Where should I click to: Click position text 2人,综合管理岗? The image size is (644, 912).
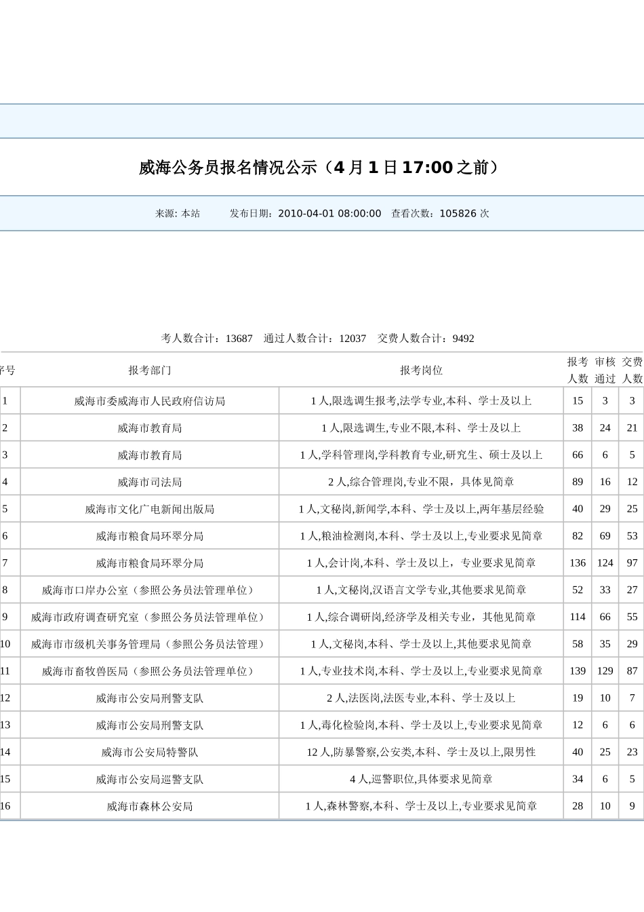click(366, 482)
